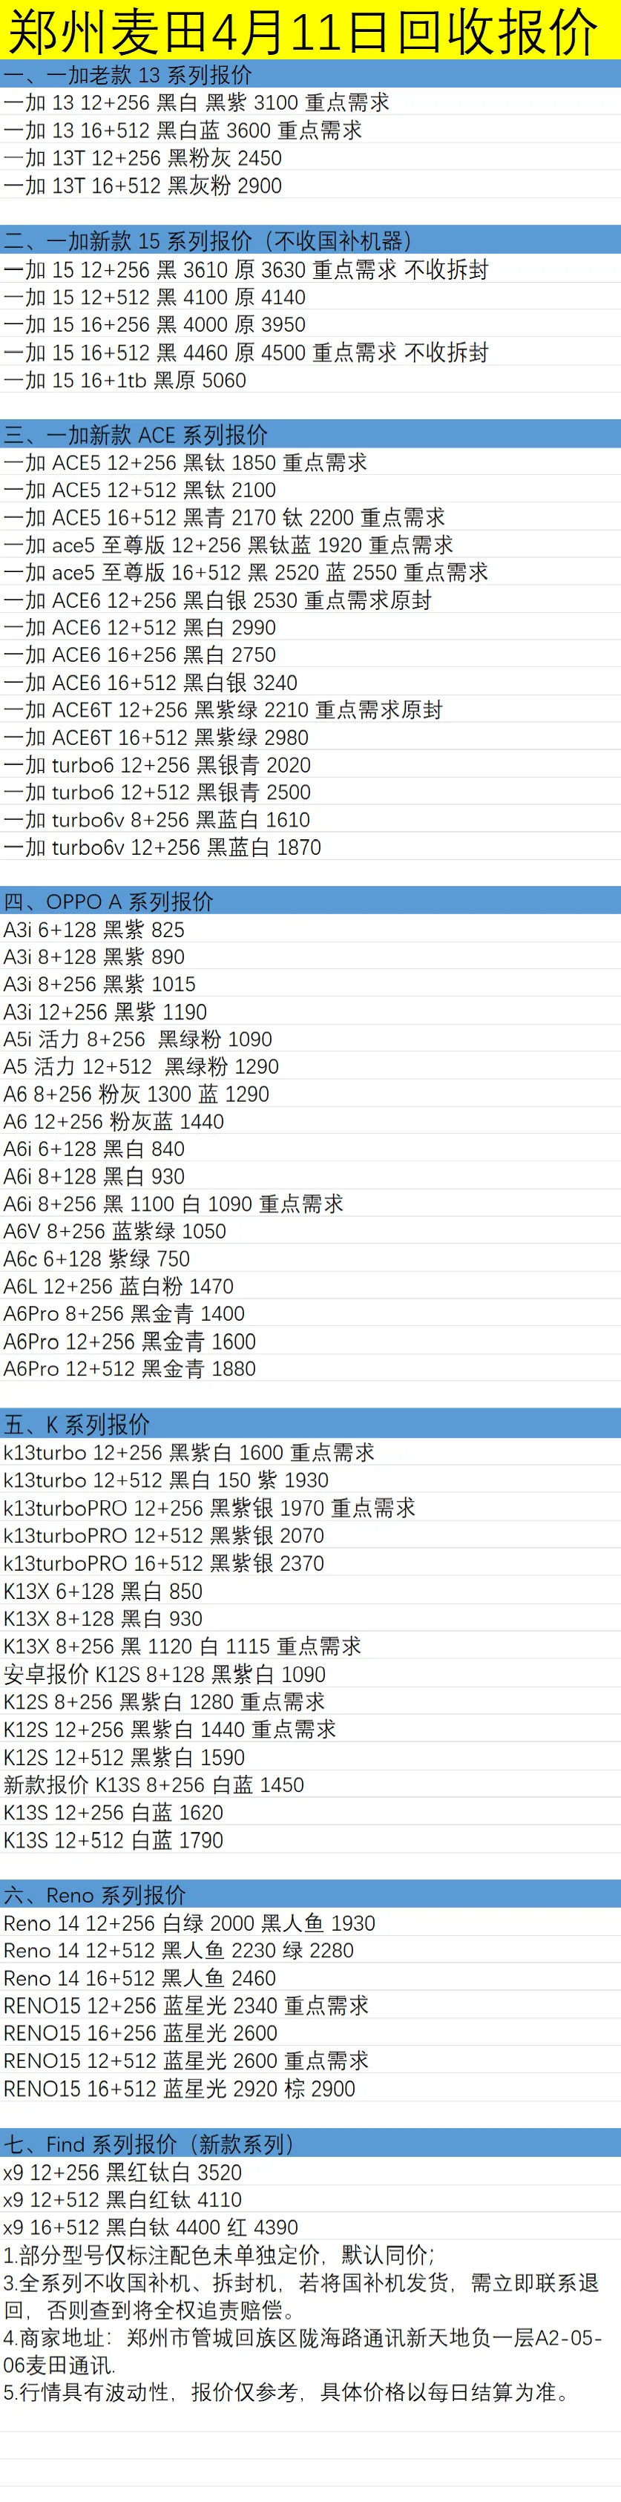Click row 一加 turbo6v 8+256 黑蓝白 1610
Viewport: 621px width, 2502px height.
(310, 820)
